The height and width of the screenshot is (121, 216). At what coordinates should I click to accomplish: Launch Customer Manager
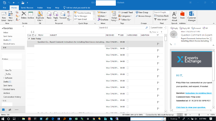[192, 16]
